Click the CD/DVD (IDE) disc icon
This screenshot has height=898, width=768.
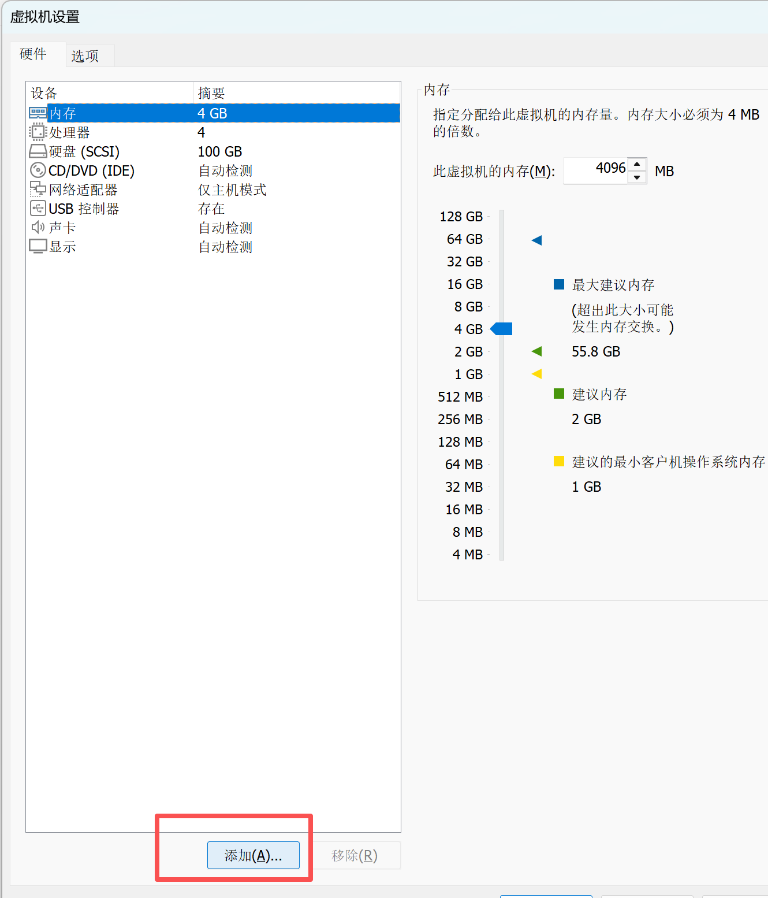pyautogui.click(x=38, y=170)
